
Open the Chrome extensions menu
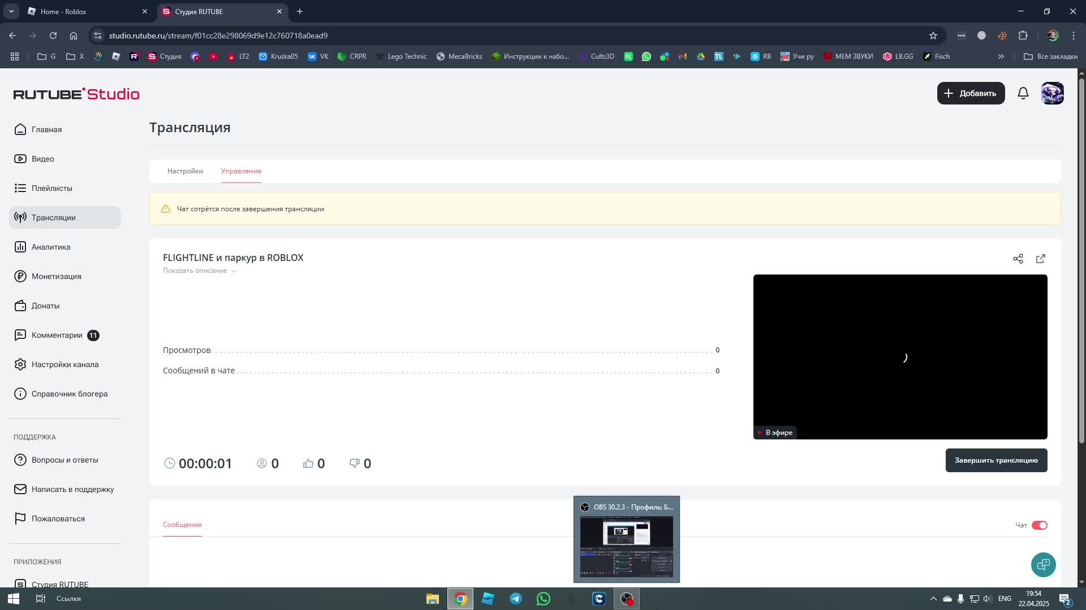point(1023,36)
